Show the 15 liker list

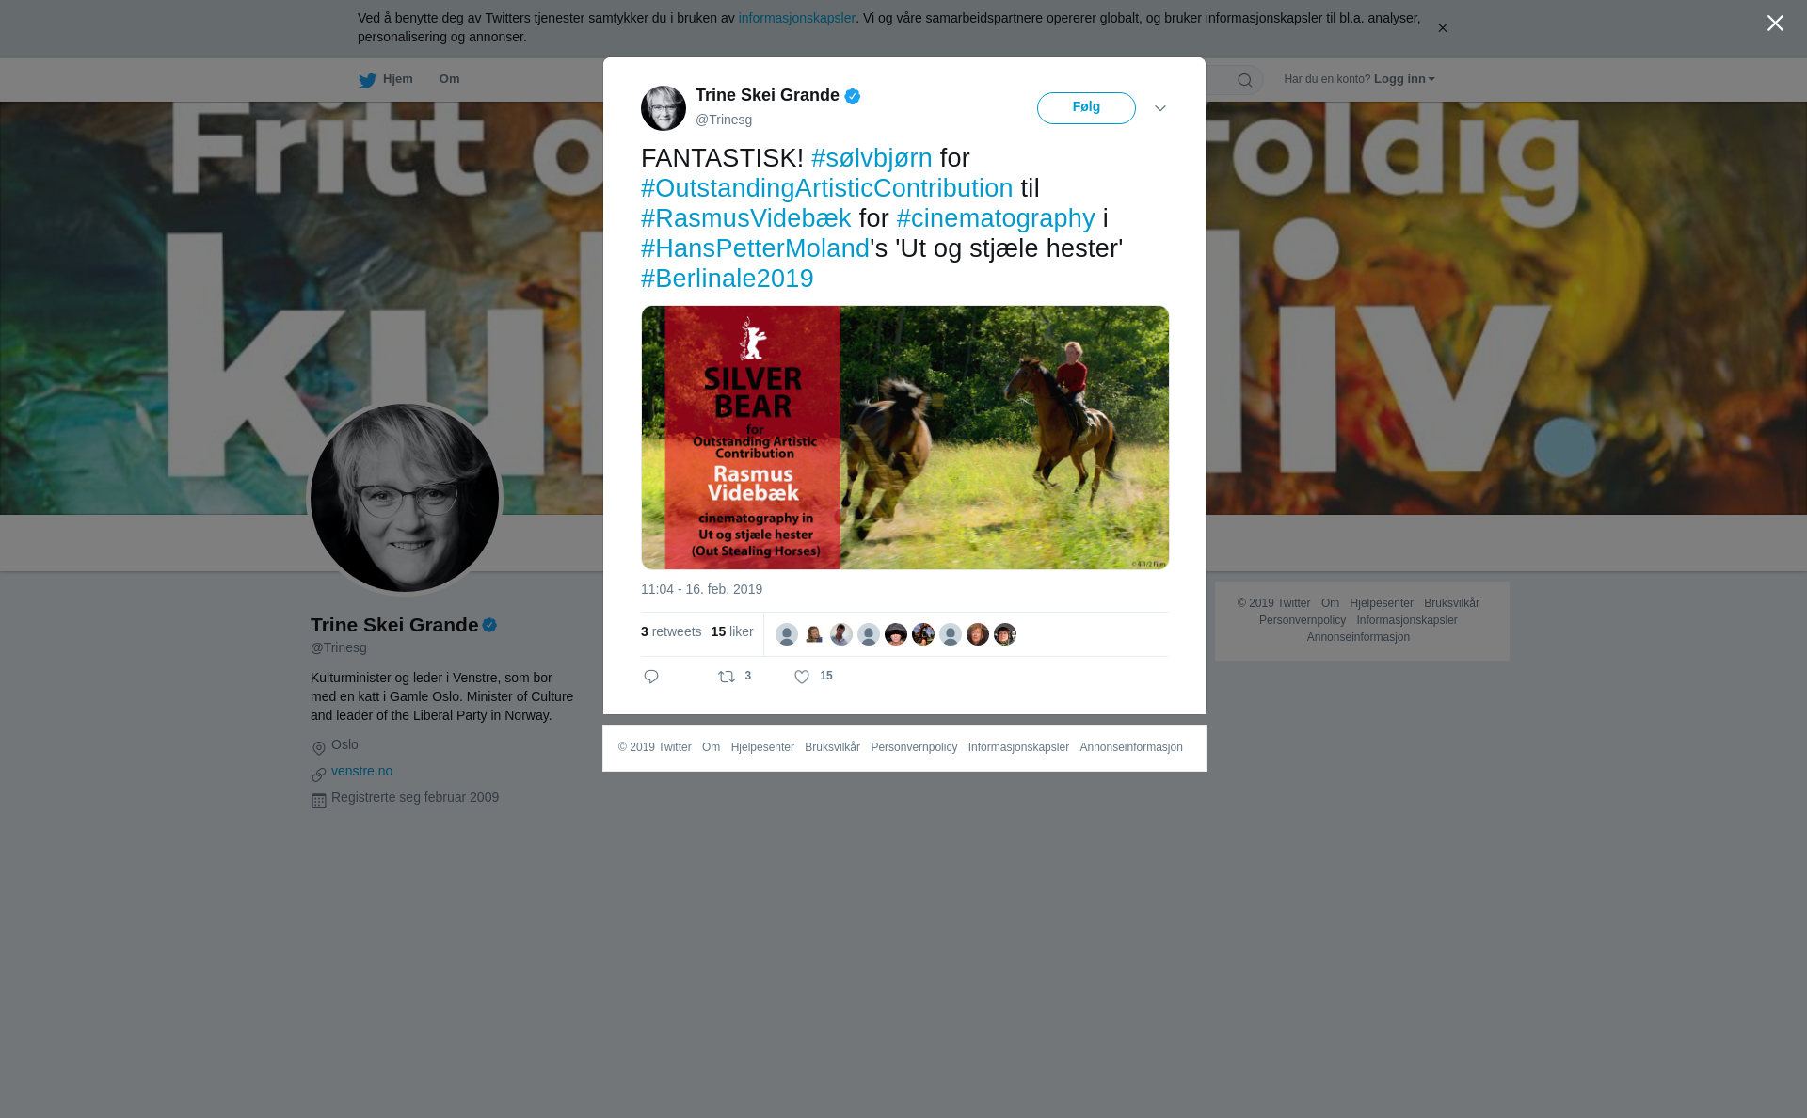pos(732,631)
